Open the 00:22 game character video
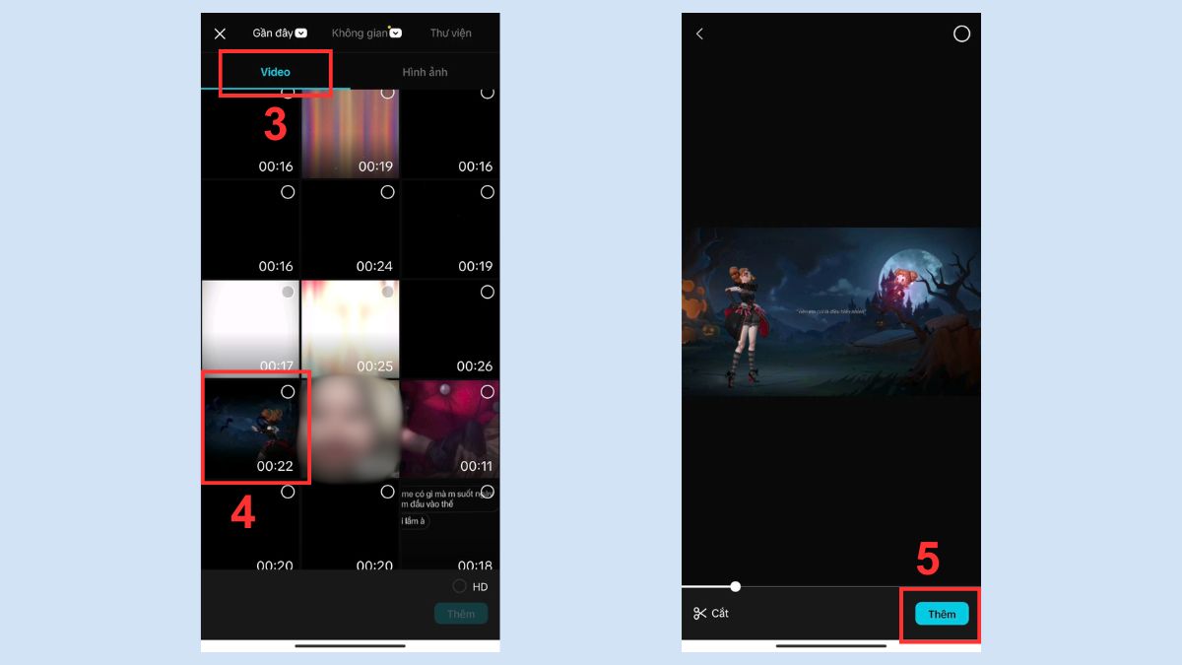This screenshot has height=665, width=1182. pos(250,429)
